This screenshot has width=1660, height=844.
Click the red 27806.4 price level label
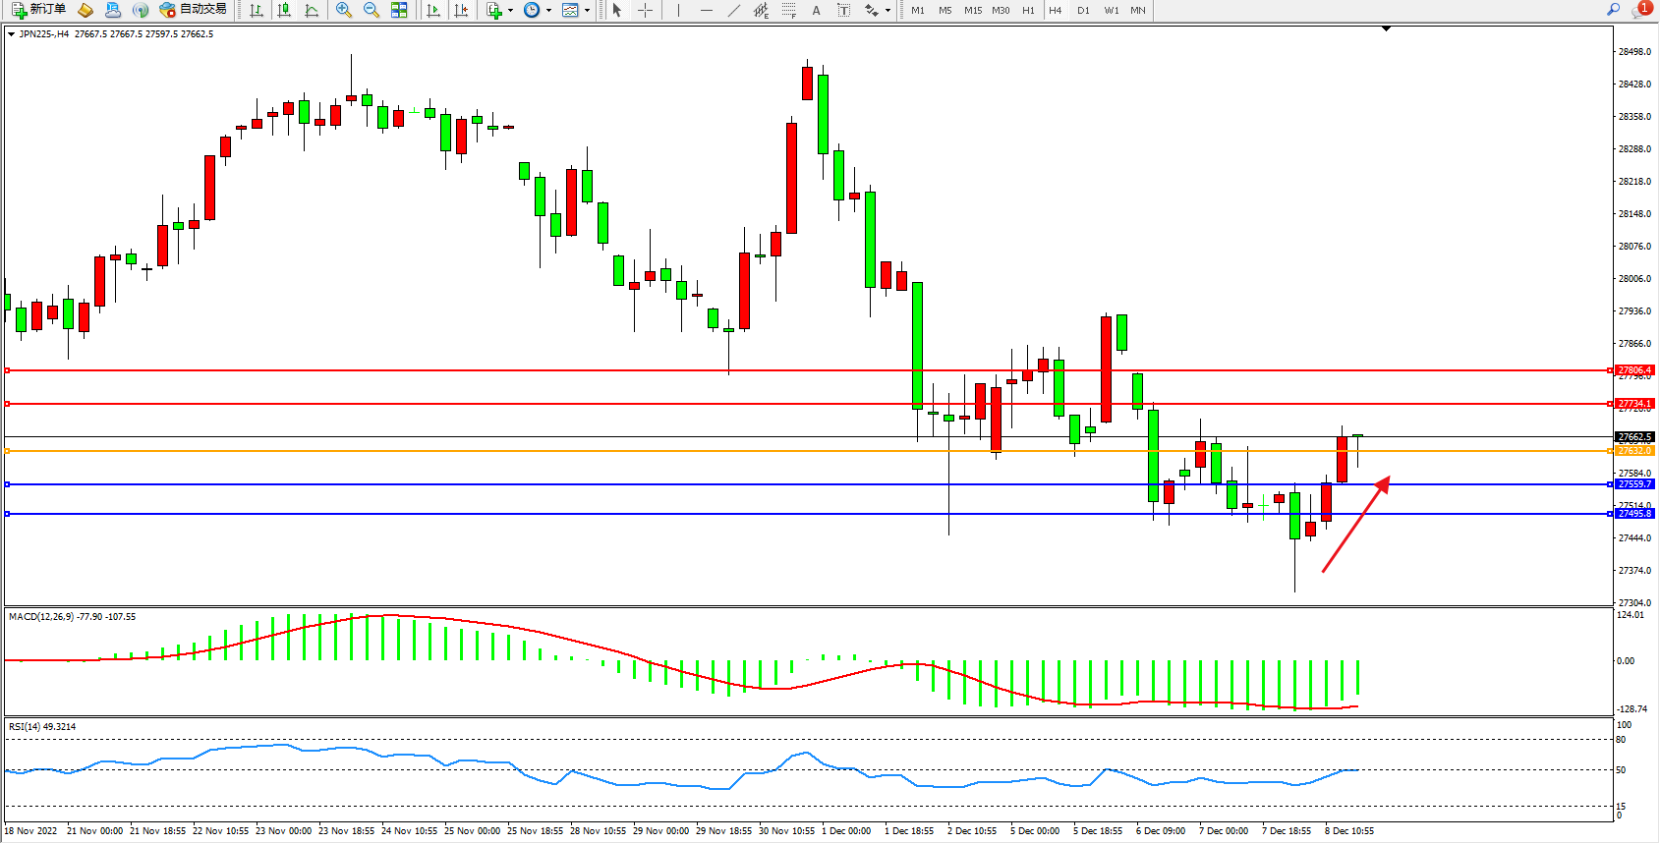tap(1634, 370)
